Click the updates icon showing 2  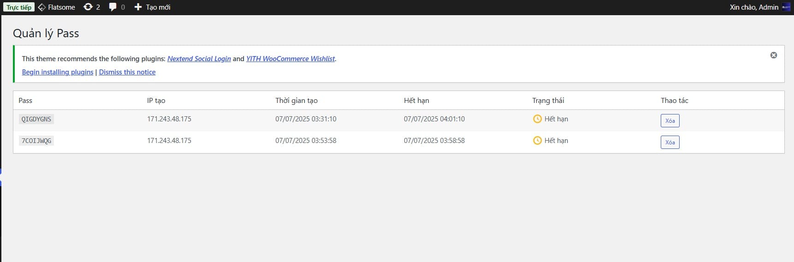click(x=88, y=7)
